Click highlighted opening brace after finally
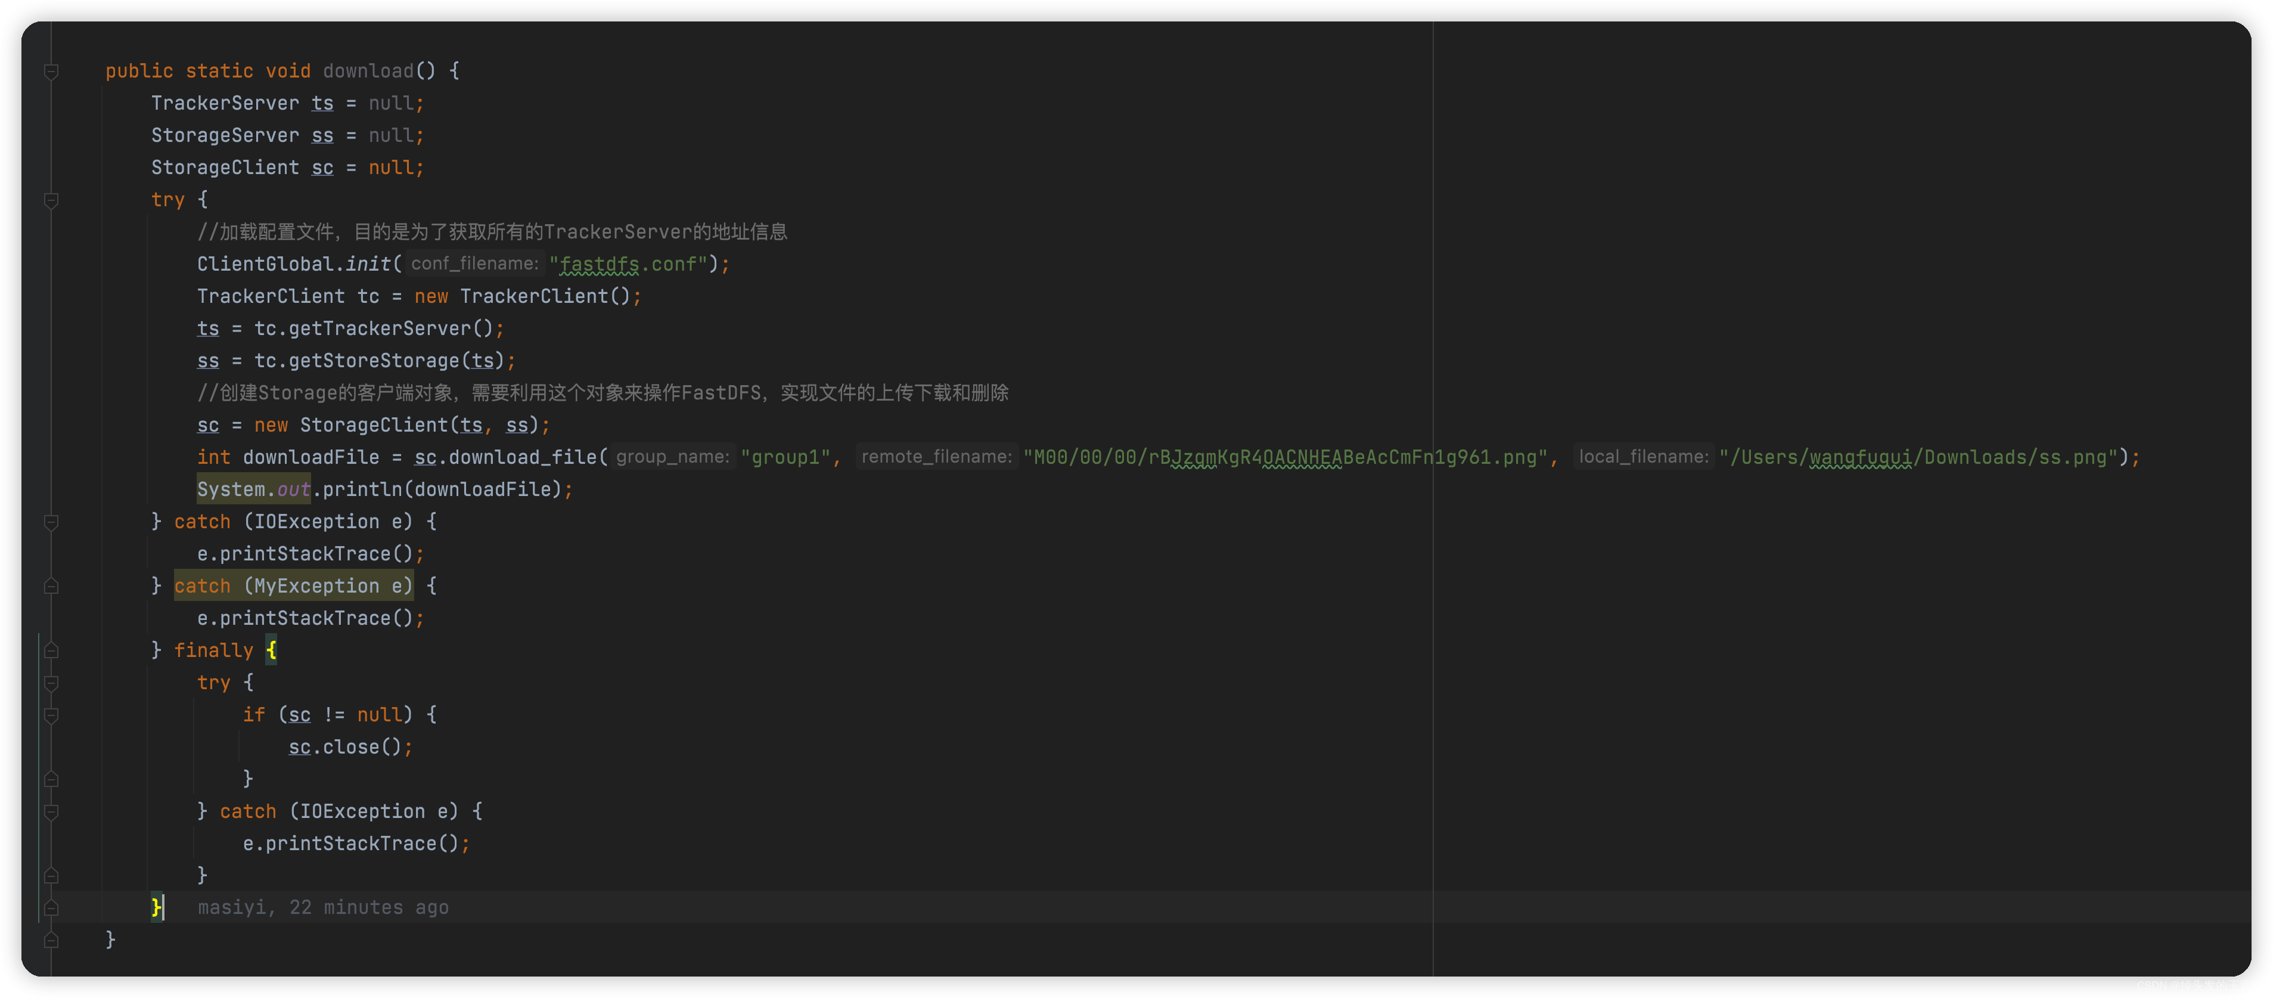The image size is (2273, 998). click(x=272, y=650)
